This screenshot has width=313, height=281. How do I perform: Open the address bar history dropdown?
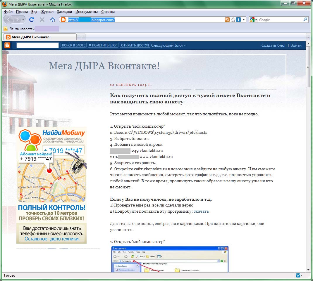pyautogui.click(x=244, y=20)
